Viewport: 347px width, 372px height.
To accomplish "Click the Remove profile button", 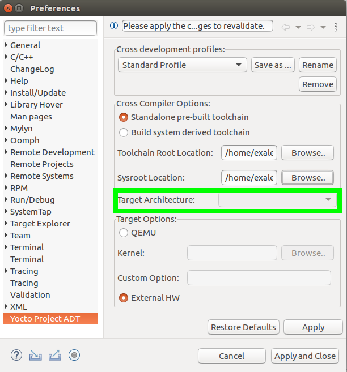I will 318,84.
